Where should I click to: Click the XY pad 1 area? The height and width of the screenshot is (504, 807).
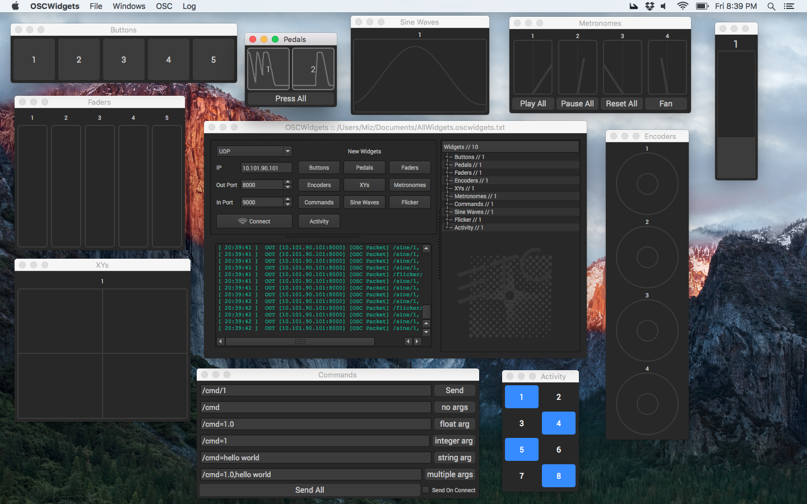(x=103, y=353)
